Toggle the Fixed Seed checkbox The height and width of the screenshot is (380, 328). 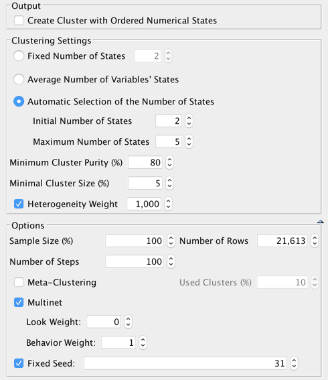coord(19,363)
